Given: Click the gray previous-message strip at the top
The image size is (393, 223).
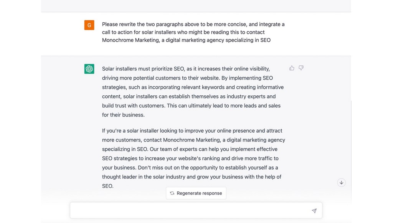Looking at the screenshot, I should (196, 6).
